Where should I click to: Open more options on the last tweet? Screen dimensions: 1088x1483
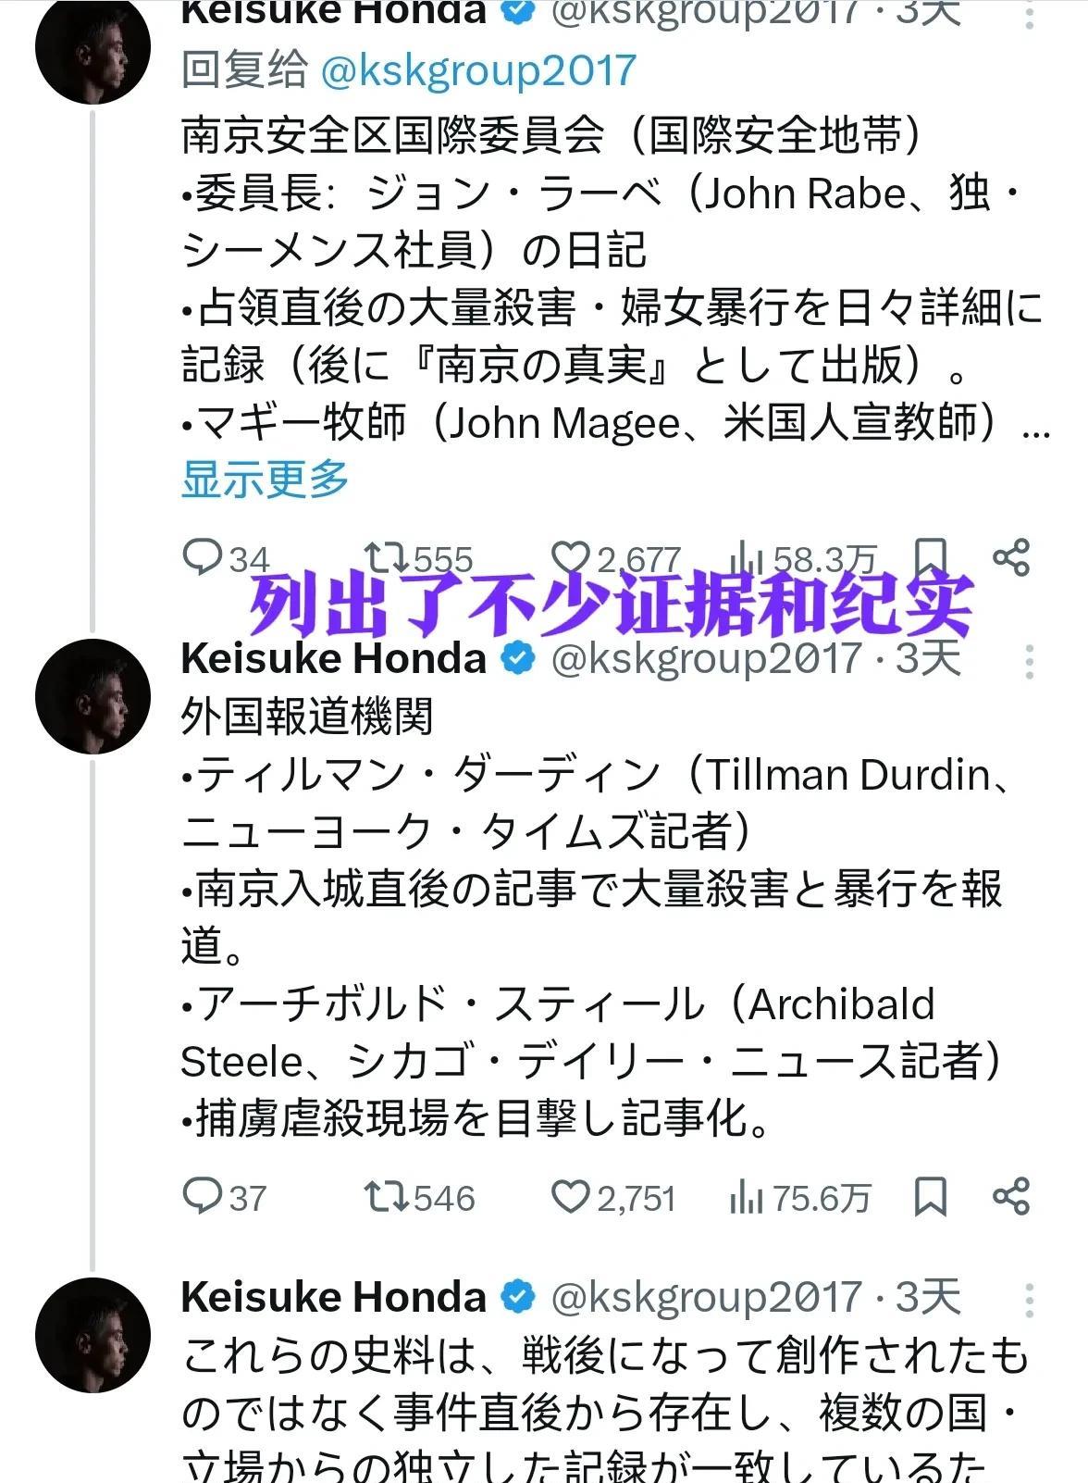pyautogui.click(x=1029, y=1300)
